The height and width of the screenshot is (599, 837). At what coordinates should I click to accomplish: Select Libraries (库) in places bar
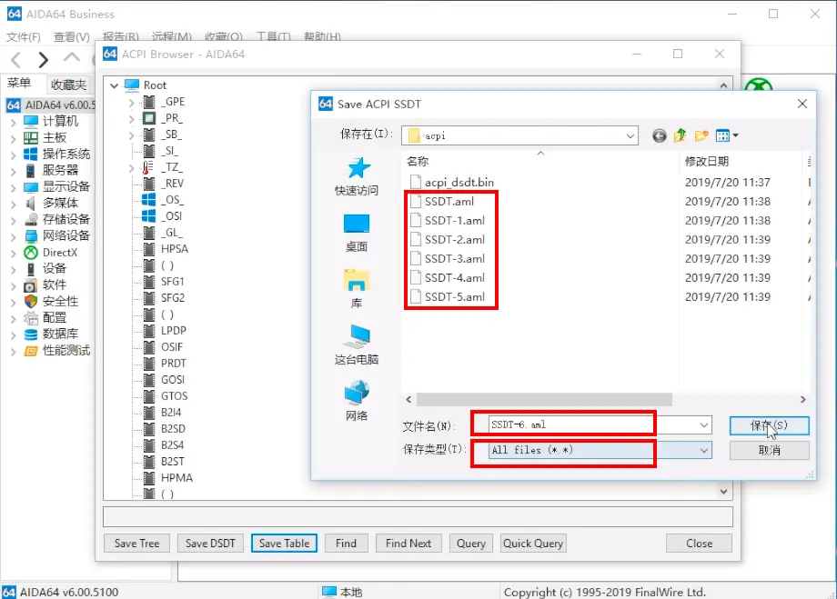tap(357, 288)
